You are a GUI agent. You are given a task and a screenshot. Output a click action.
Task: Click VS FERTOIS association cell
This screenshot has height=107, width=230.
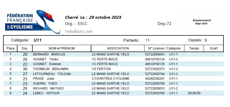point(101,69)
